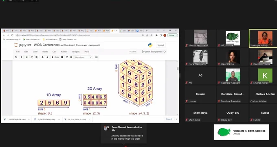Move the selected cell up
This screenshot has height=147, width=277.
pyautogui.click(x=42, y=57)
